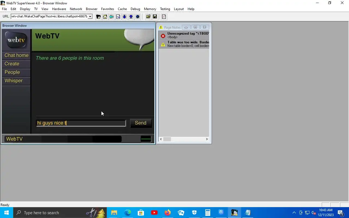Click the yellow house Home toolbar icon

pyautogui.click(x=105, y=17)
